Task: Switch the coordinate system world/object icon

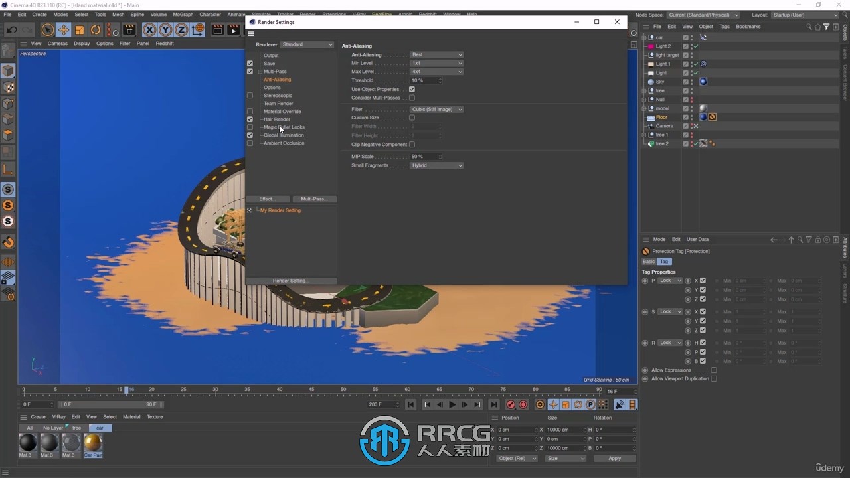Action: [x=198, y=30]
